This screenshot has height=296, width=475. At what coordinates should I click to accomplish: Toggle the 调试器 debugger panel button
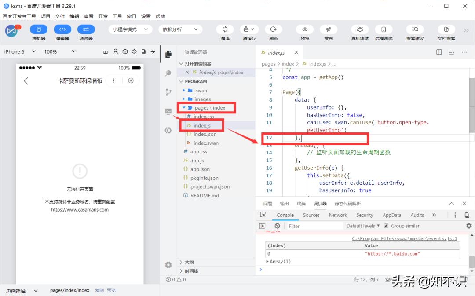(86, 29)
